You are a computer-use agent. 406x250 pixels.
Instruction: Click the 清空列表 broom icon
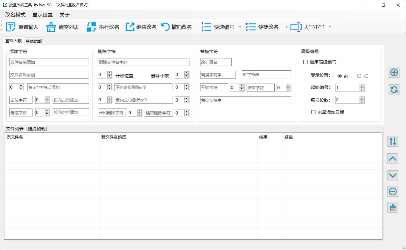coord(51,27)
